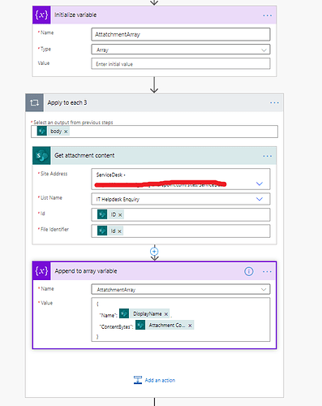
Task: Click the ServiceDesk site address text
Action: point(110,175)
